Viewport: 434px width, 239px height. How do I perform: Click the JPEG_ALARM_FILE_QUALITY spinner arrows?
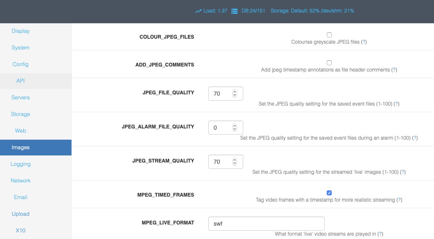(x=235, y=128)
